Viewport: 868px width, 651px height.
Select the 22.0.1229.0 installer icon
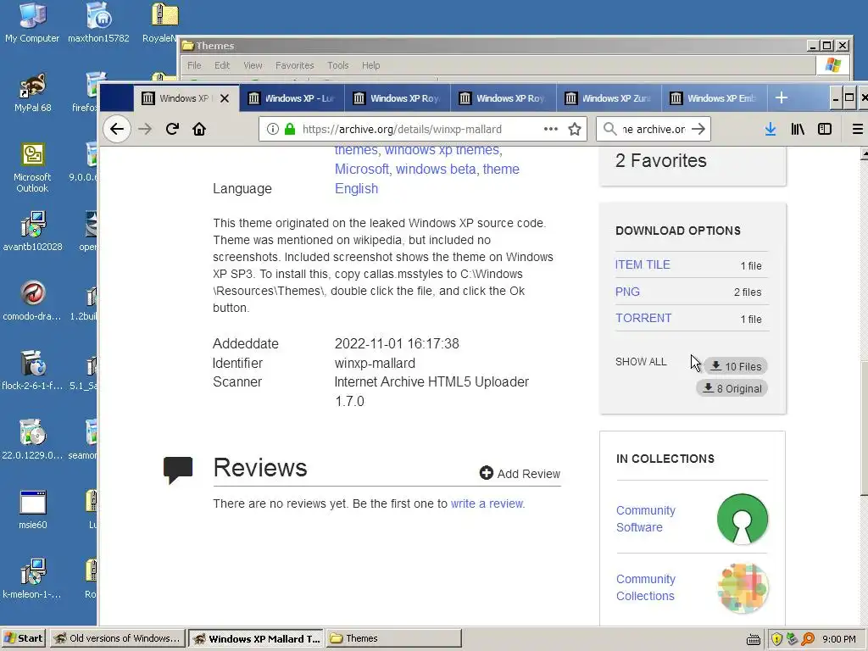[32, 441]
